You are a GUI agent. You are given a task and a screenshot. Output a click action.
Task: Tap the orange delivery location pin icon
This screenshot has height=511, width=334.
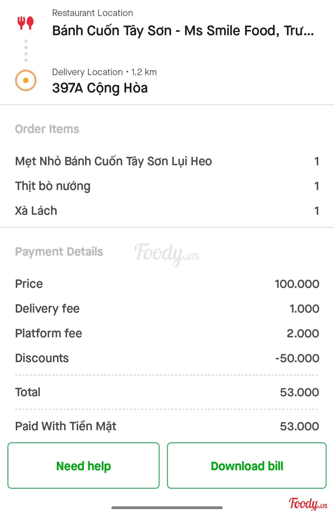(26, 80)
